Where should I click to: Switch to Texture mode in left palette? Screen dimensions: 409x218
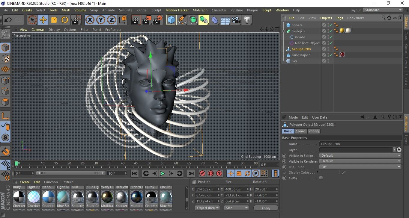coord(5,58)
